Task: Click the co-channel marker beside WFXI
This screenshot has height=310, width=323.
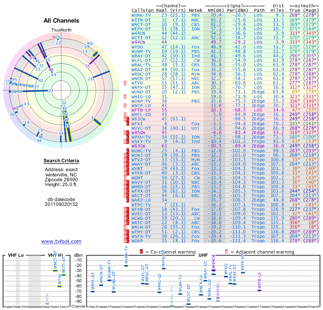Action: click(128, 124)
